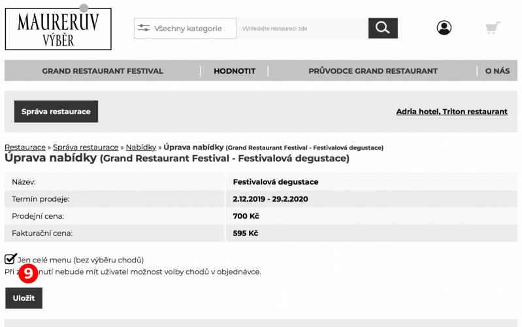522x327 pixels.
Task: Go to the O nás menu item
Action: click(497, 71)
